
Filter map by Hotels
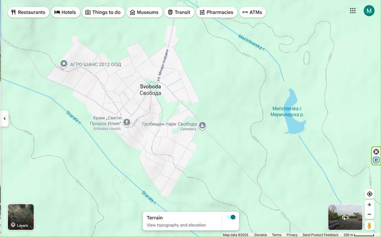[x=65, y=12]
